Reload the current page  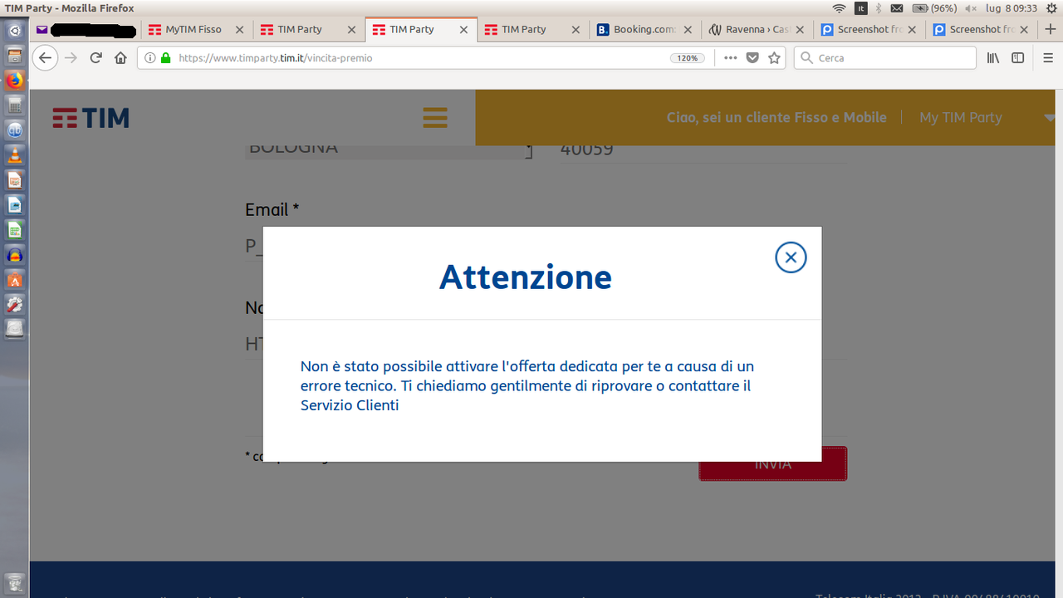[96, 58]
